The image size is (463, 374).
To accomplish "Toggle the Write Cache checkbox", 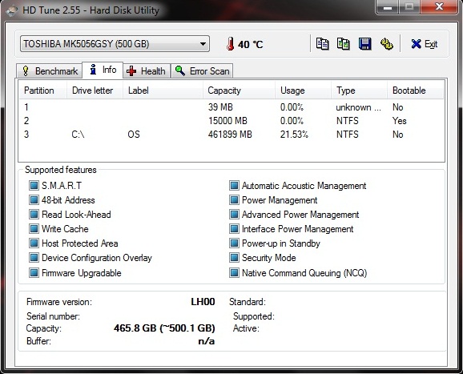I will tap(34, 229).
